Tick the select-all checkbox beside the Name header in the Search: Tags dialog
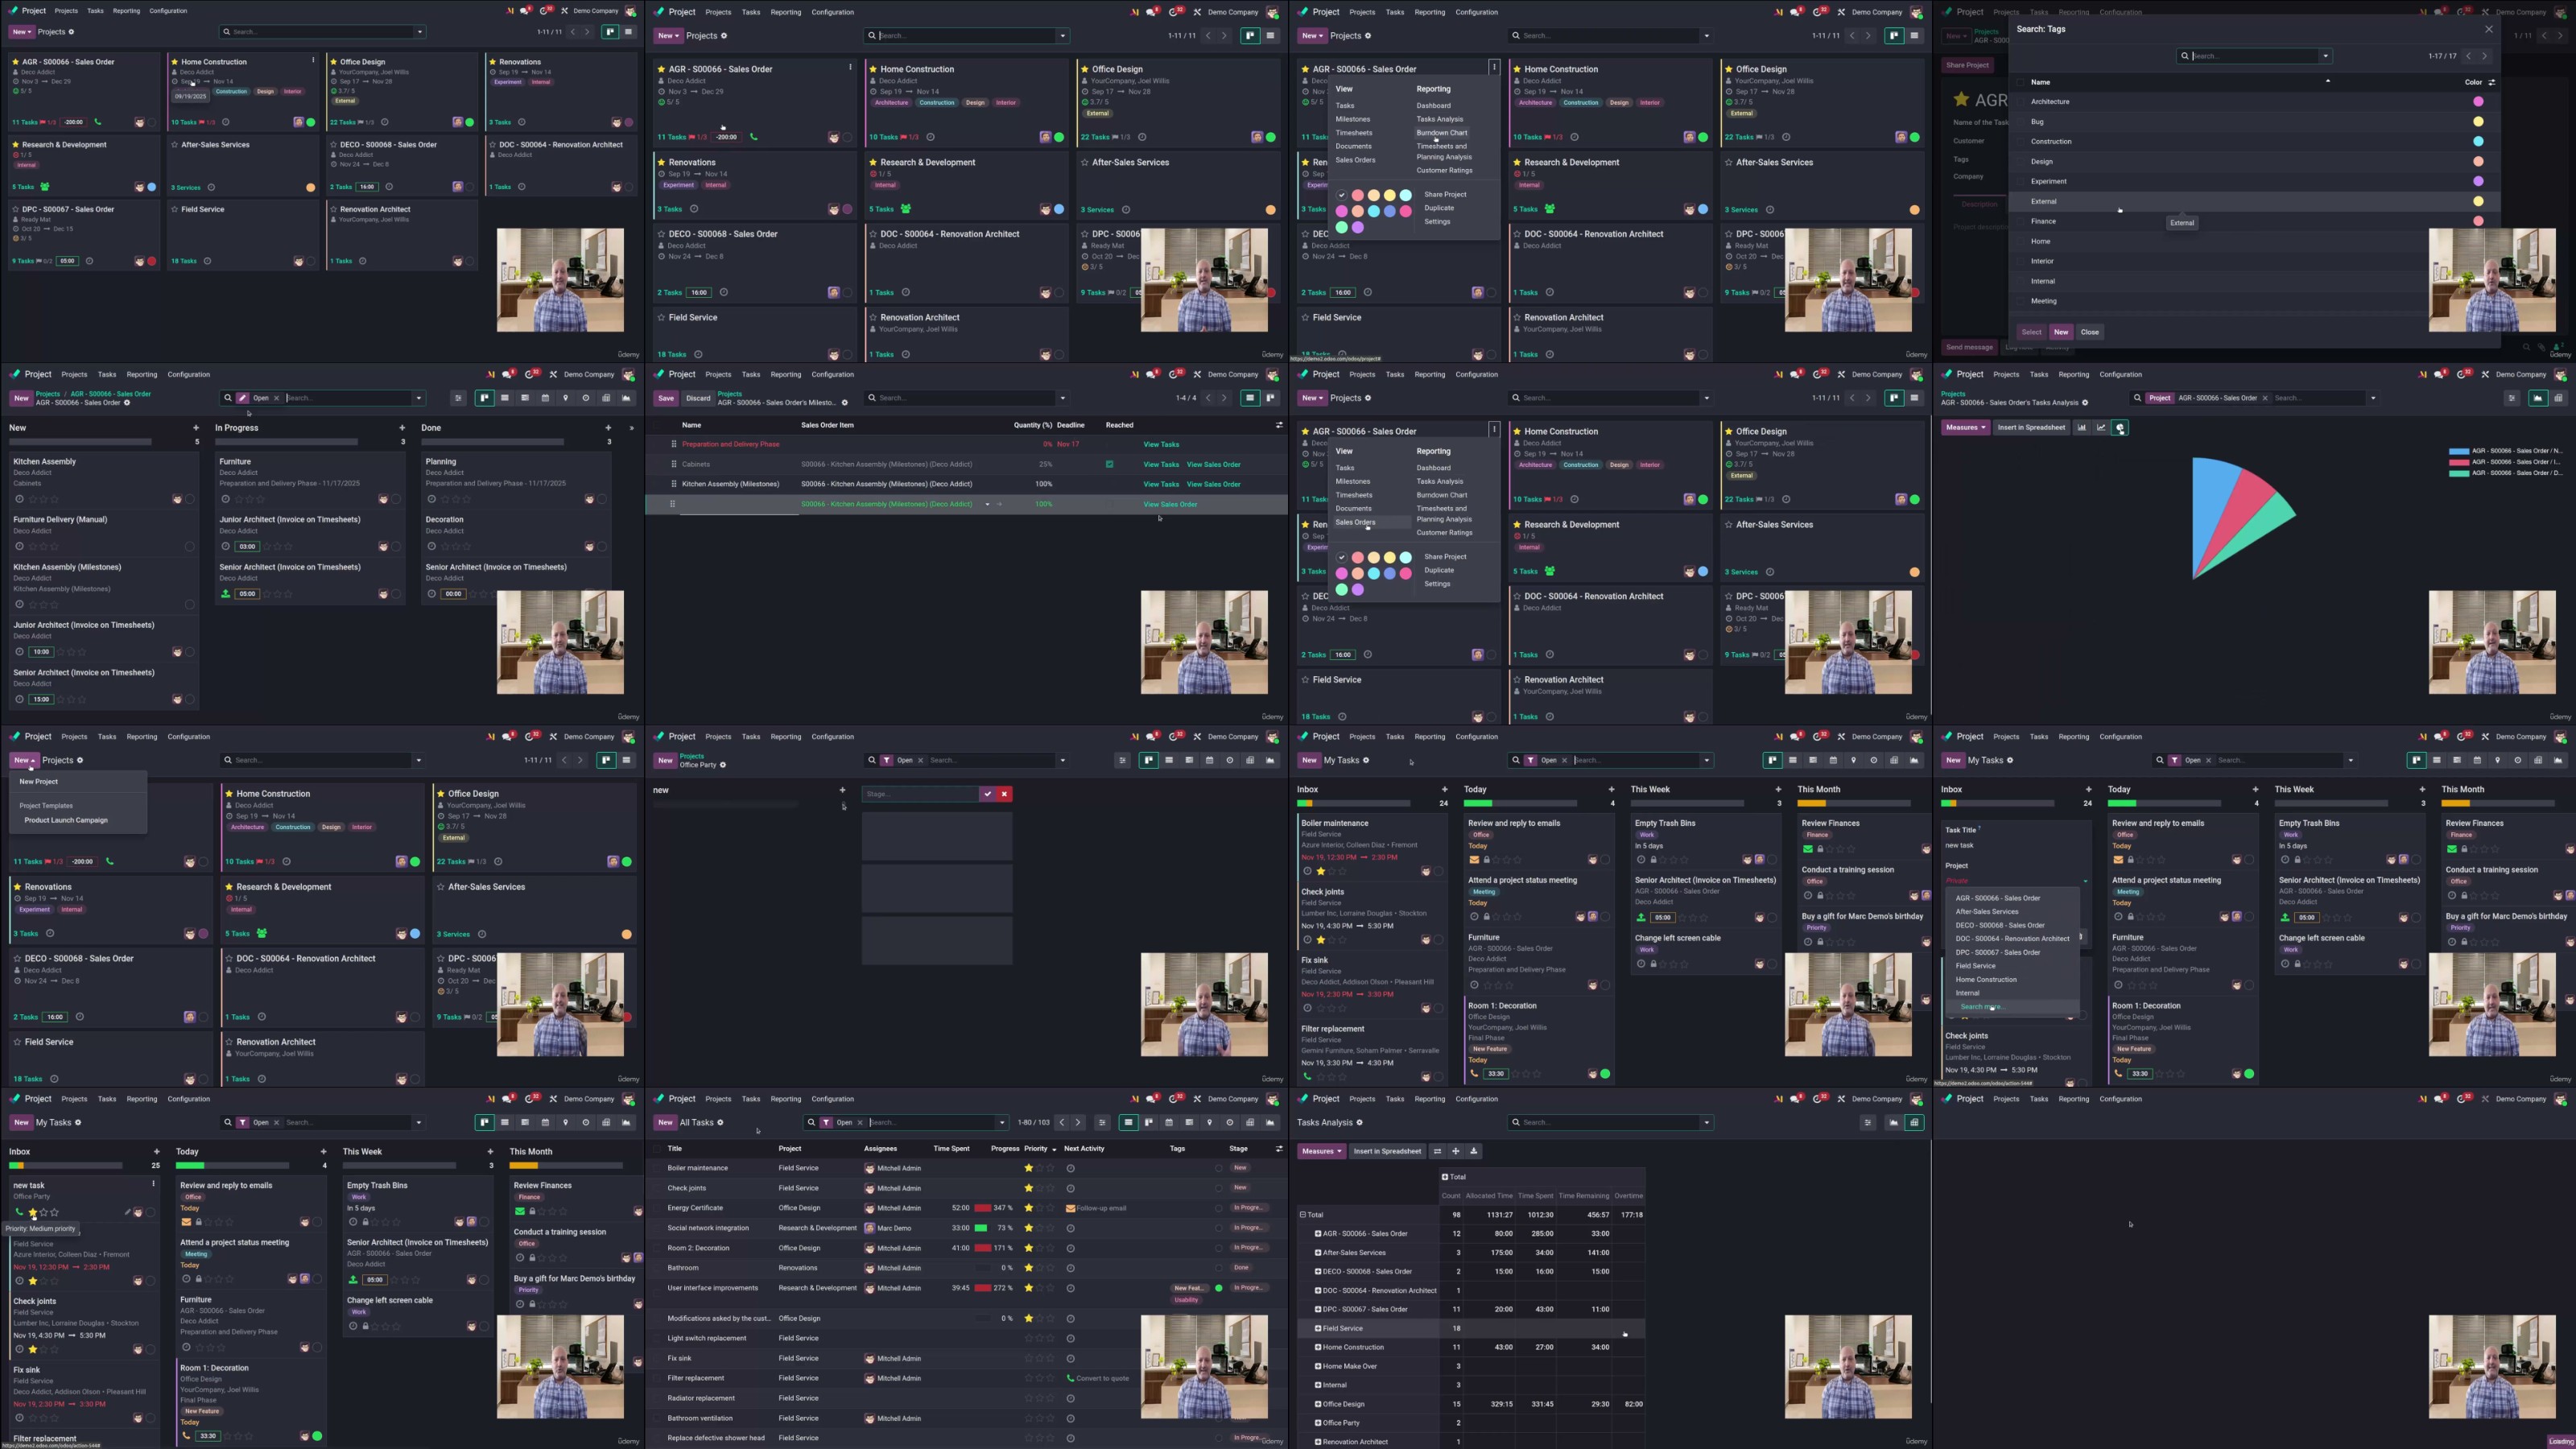This screenshot has width=2576, height=1449. tap(2020, 82)
